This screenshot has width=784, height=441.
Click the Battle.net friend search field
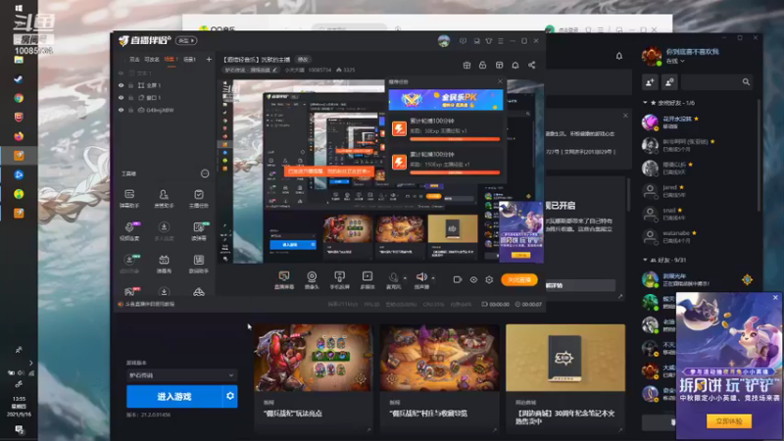coord(717,82)
